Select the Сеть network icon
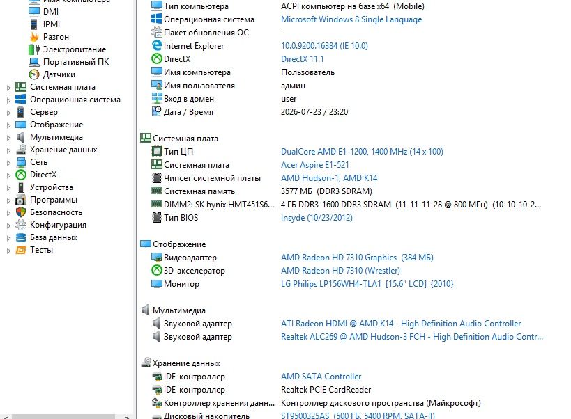 click(21, 162)
